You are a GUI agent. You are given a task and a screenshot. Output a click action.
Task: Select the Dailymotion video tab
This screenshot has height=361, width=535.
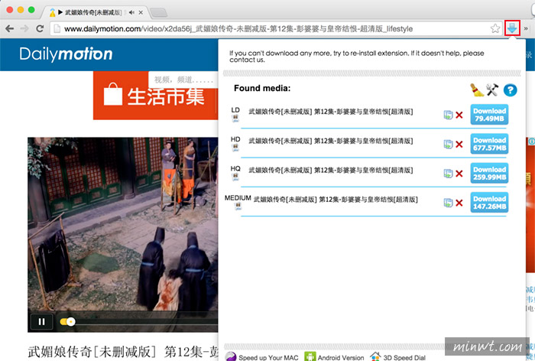92,12
